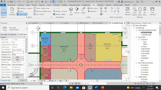
Task: Click Remove Hidden Lines
Action: pos(43,11)
